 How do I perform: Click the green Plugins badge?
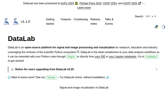(x=71, y=57)
